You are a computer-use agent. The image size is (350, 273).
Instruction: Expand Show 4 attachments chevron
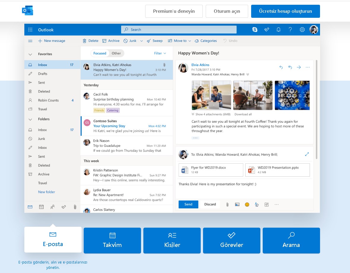pyautogui.click(x=193, y=114)
